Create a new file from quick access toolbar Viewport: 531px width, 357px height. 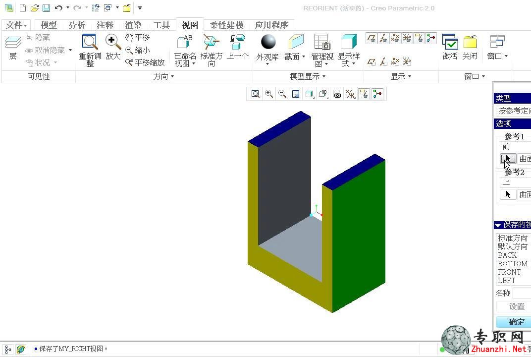pos(23,8)
